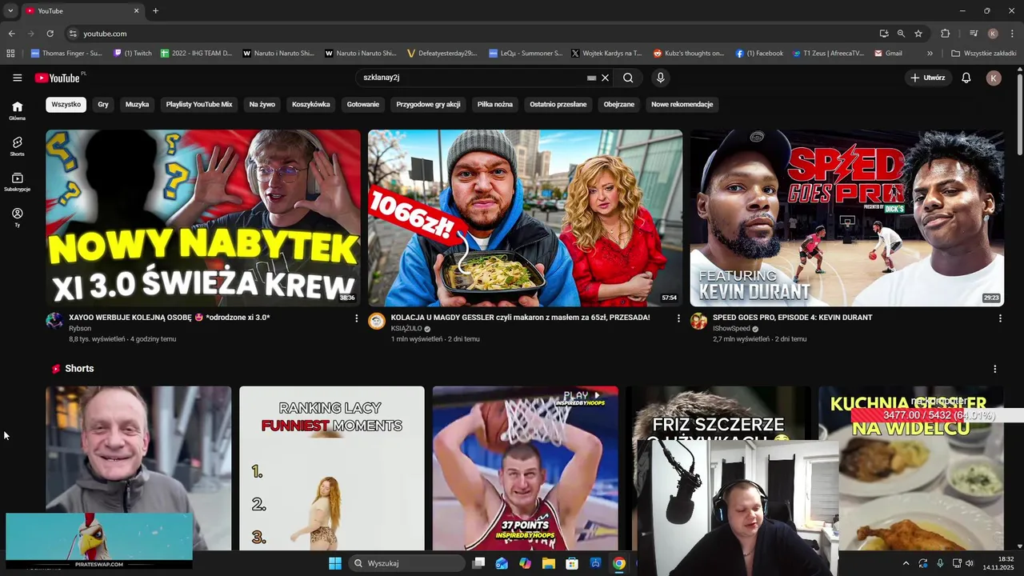Bookmark this page with star icon
Image resolution: width=1024 pixels, height=576 pixels.
(918, 34)
